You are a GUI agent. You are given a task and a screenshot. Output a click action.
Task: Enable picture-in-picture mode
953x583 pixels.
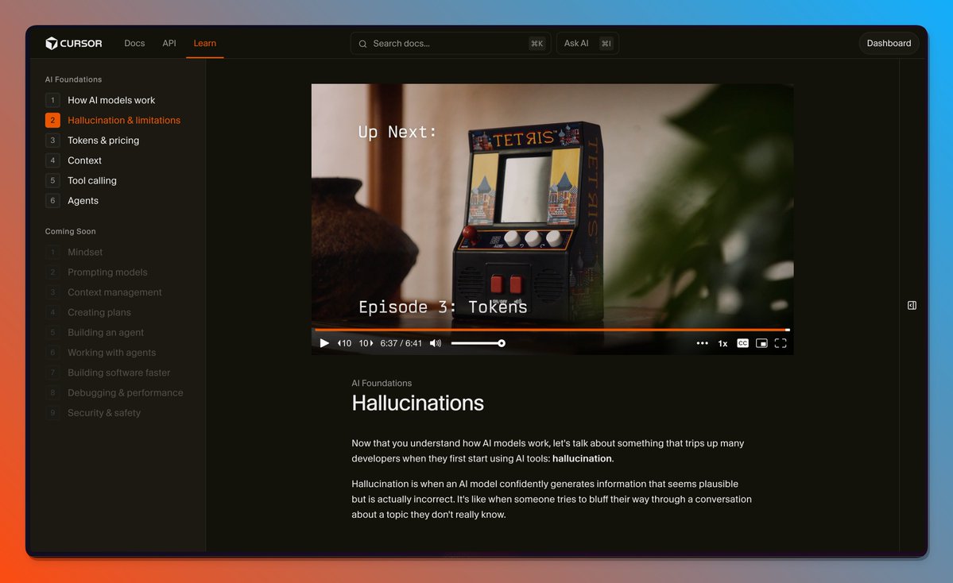click(x=761, y=343)
